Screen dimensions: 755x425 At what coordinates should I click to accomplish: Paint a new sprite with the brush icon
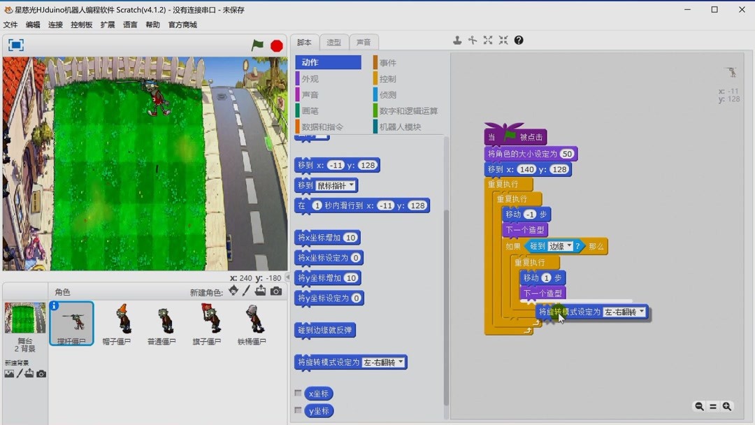click(x=246, y=291)
